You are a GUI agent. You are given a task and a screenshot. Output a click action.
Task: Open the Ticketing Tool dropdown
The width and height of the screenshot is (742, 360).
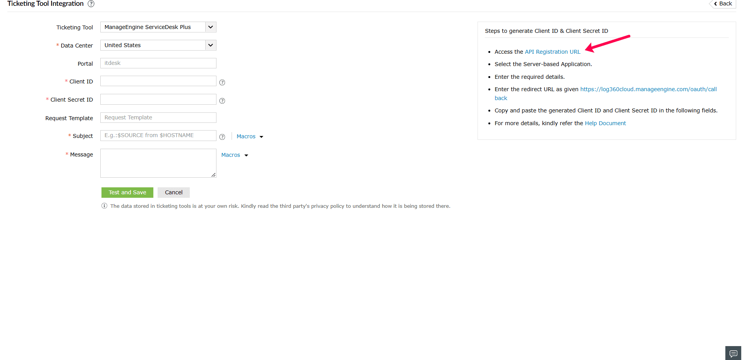pyautogui.click(x=158, y=27)
